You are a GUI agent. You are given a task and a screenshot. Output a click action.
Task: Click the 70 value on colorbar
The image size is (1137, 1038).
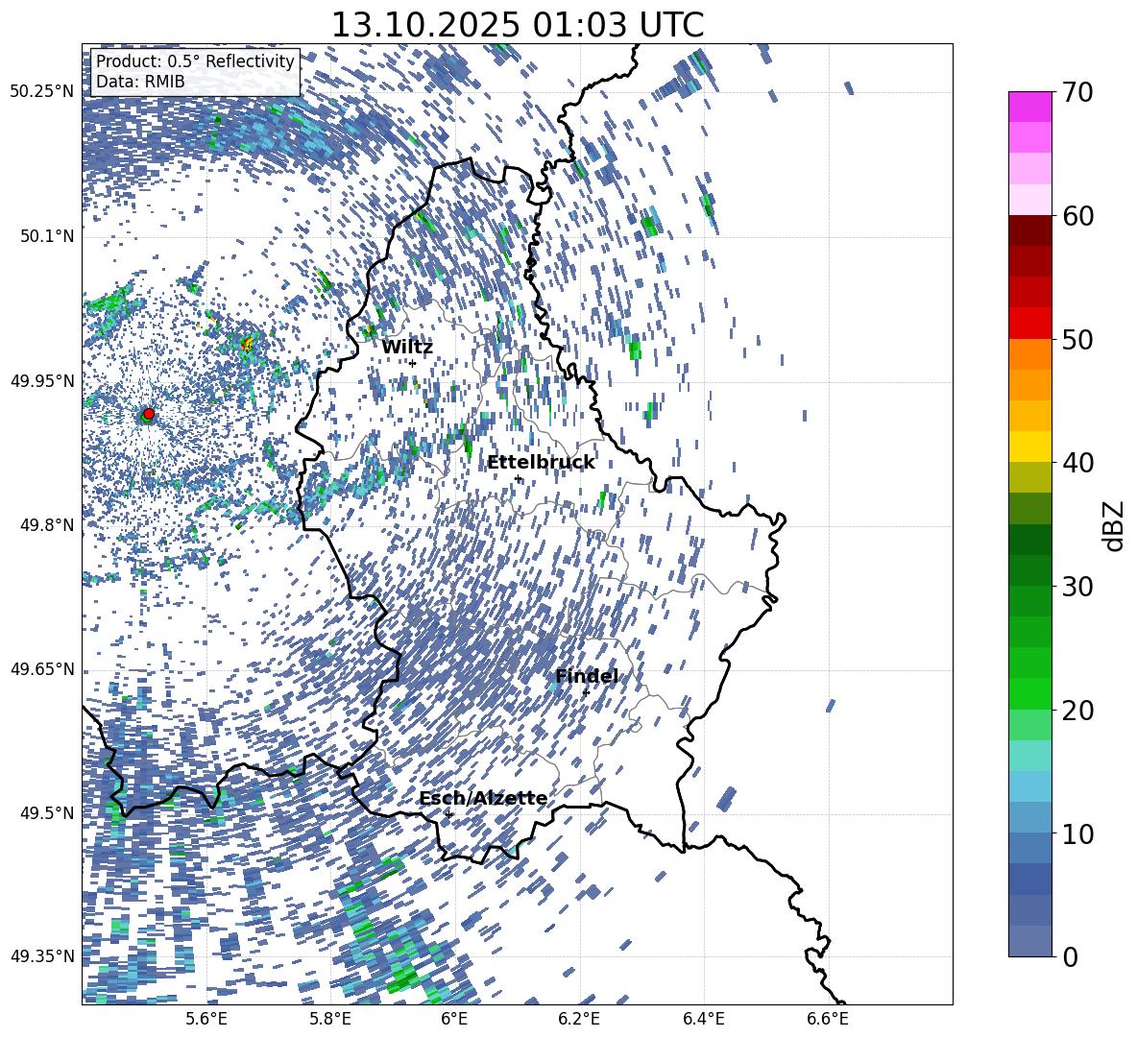tap(1077, 92)
